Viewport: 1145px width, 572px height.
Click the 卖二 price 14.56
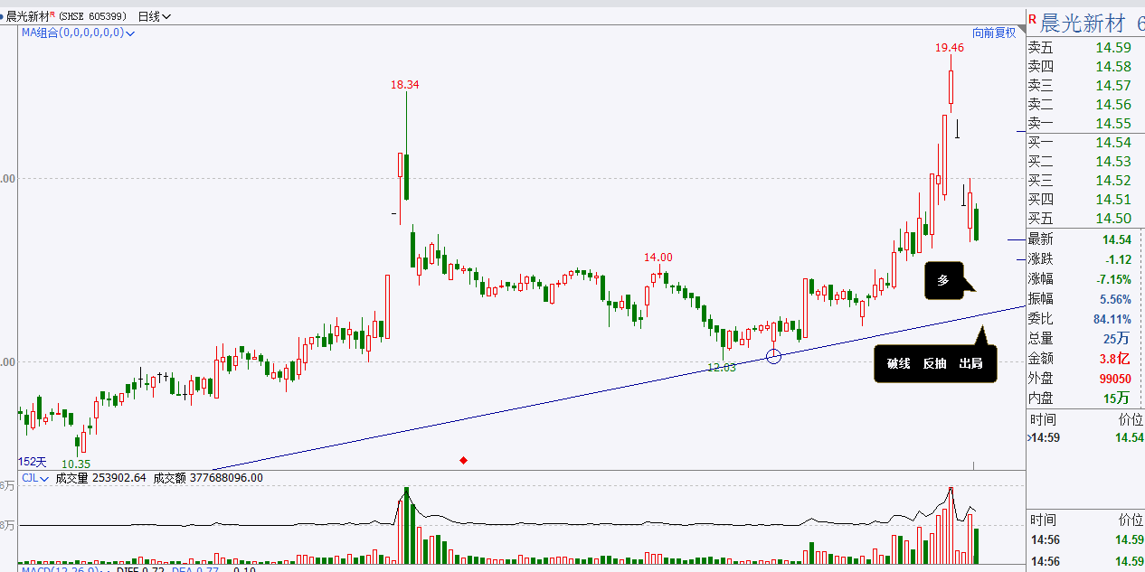(x=1112, y=104)
